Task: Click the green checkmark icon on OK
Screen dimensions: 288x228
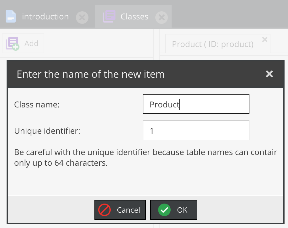Action: point(164,210)
